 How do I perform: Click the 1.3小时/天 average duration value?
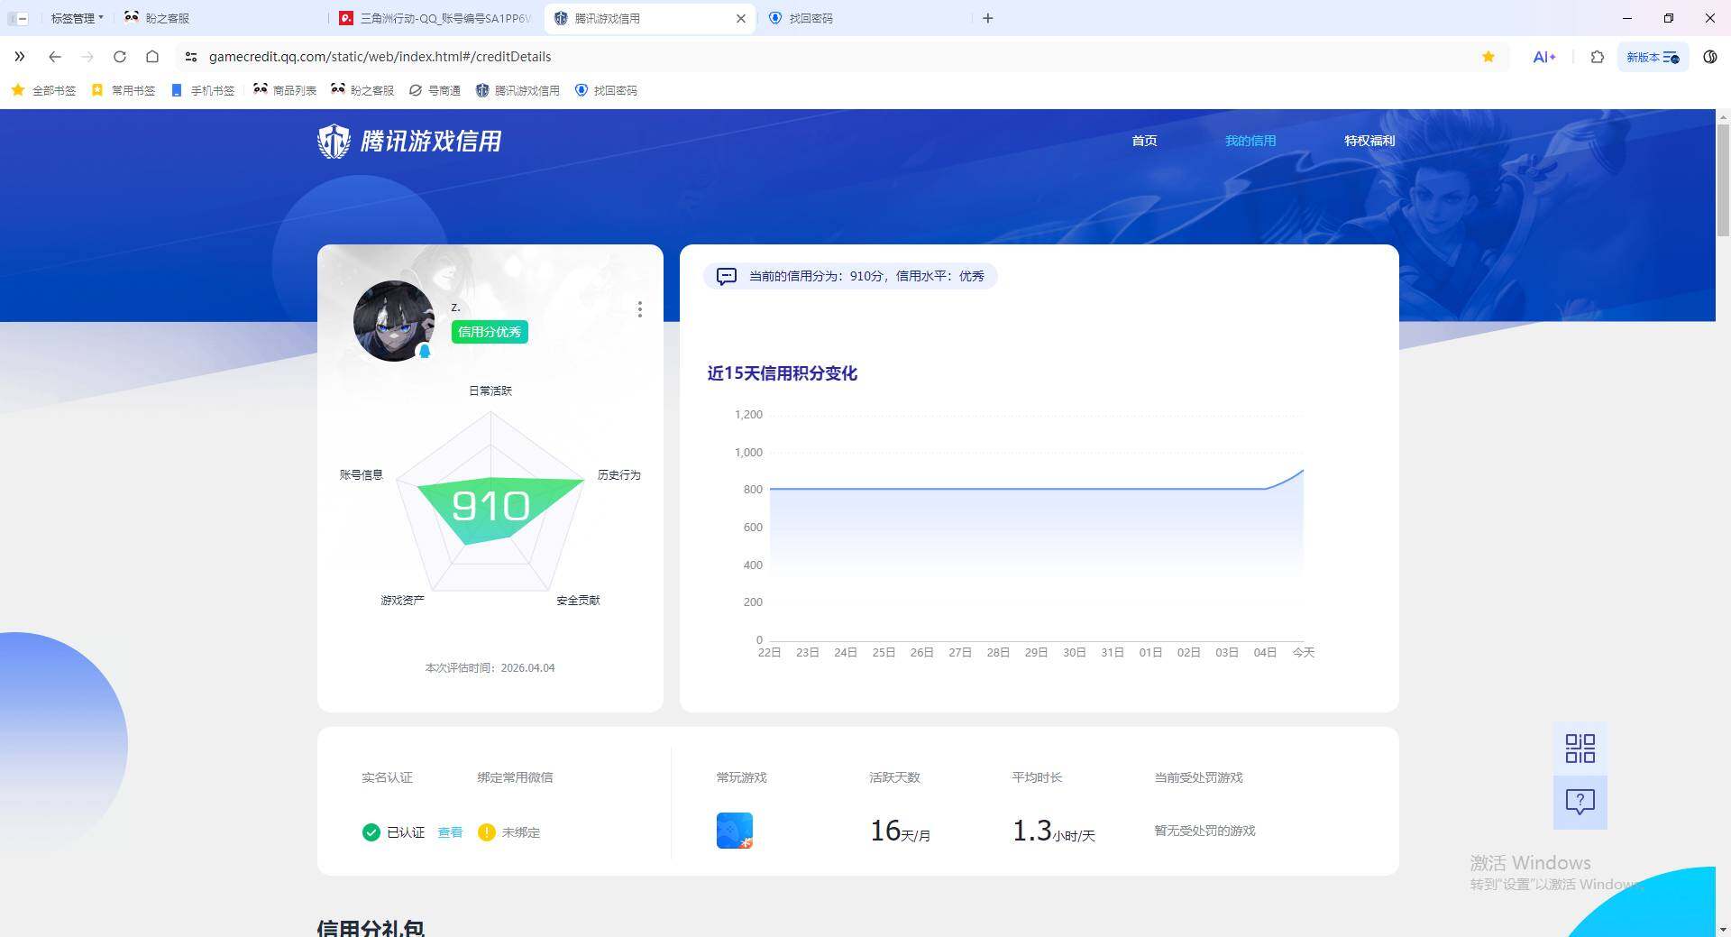1053,831
